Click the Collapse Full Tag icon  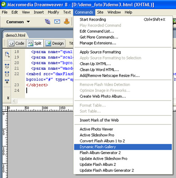pyautogui.click(x=7, y=66)
